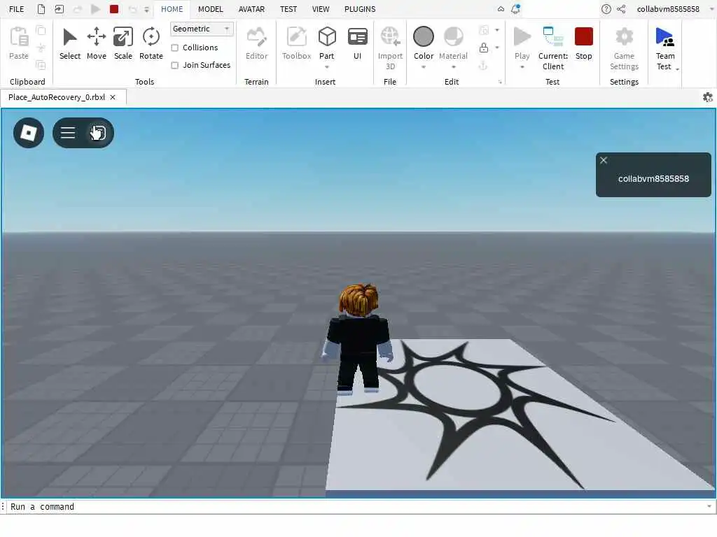717x537 pixels.
Task: Open the UI insert tool
Action: click(358, 37)
